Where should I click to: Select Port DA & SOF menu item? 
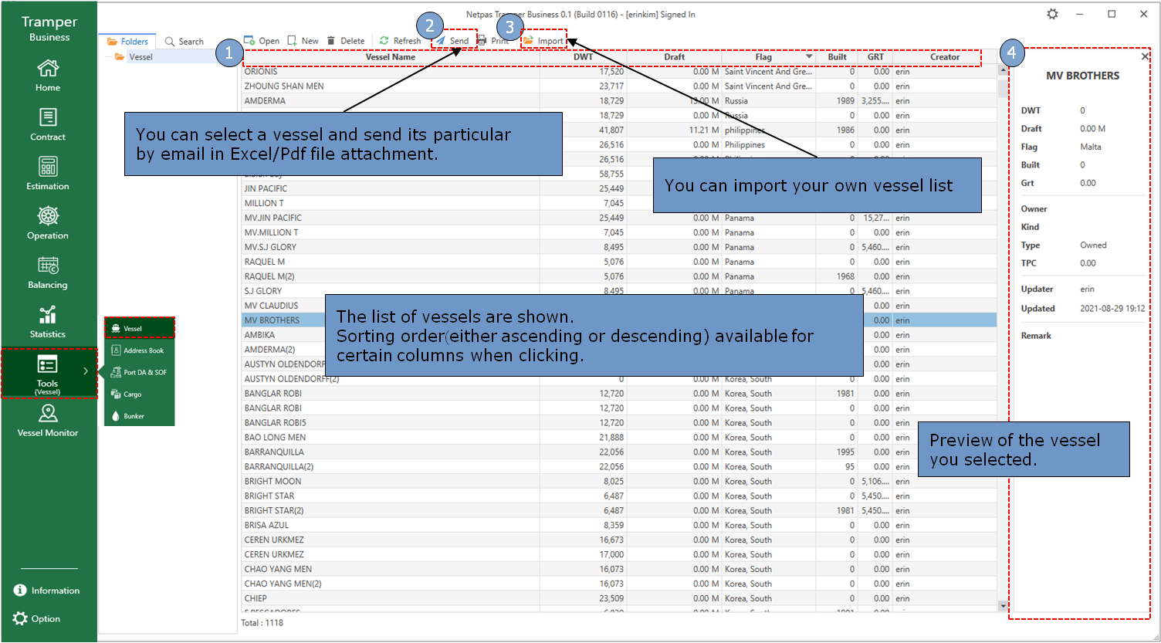139,372
